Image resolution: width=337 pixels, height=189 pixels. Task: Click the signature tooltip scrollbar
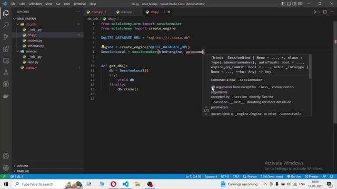(x=310, y=67)
